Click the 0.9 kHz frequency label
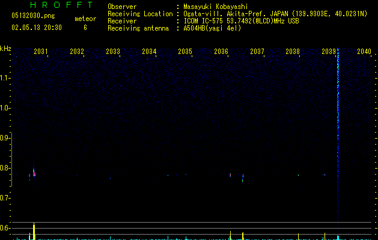378x240 pixels. (x=5, y=138)
